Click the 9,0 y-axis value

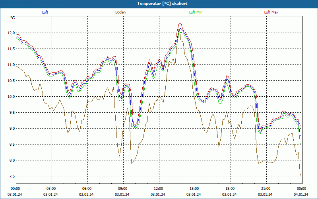coord(12,128)
